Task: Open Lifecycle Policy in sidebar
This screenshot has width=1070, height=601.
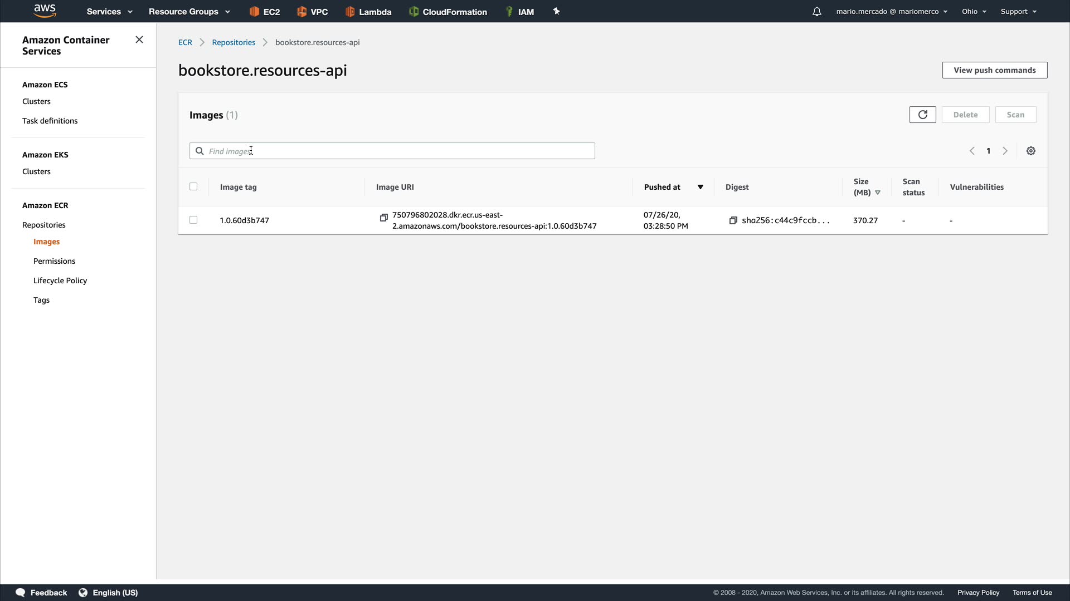Action: (60, 280)
